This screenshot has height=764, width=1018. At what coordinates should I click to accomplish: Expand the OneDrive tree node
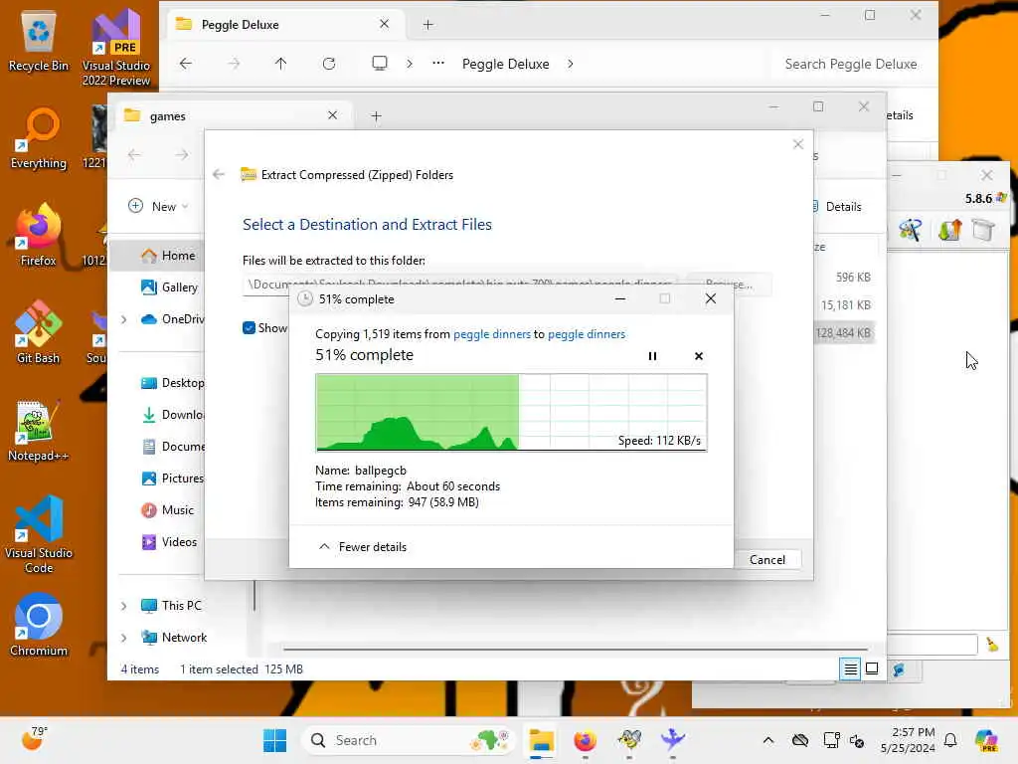[x=123, y=319]
